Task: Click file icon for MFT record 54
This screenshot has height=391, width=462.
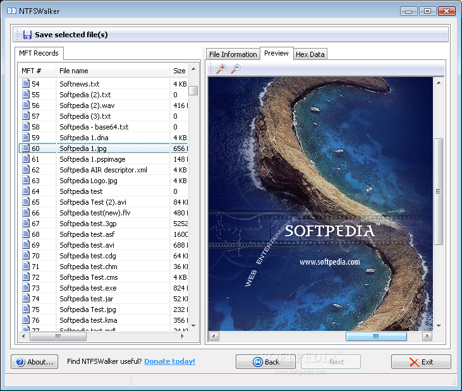Action: 26,83
